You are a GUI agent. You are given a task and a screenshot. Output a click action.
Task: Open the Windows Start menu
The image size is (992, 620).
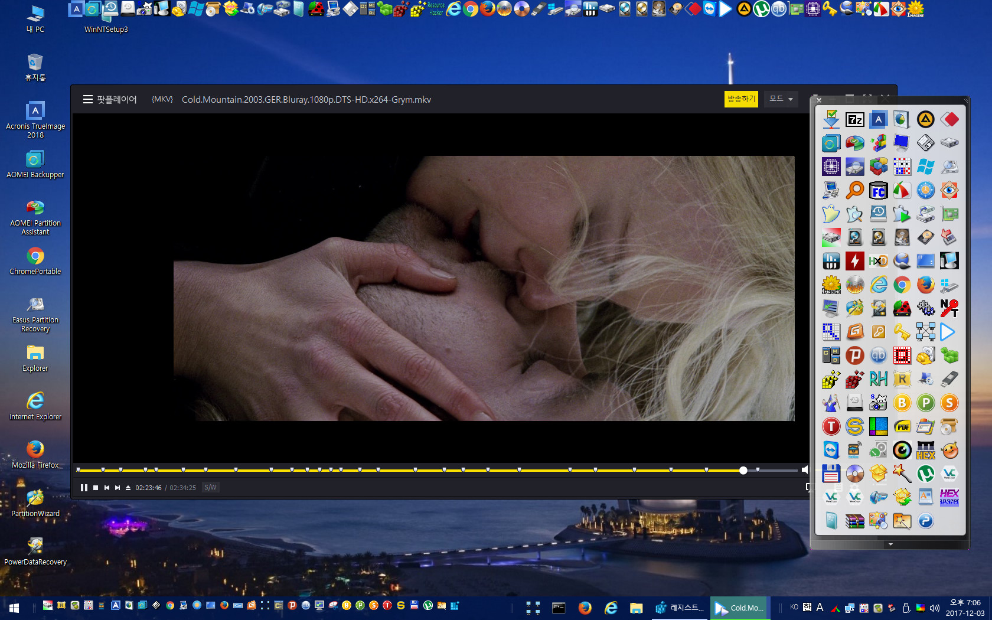[14, 608]
